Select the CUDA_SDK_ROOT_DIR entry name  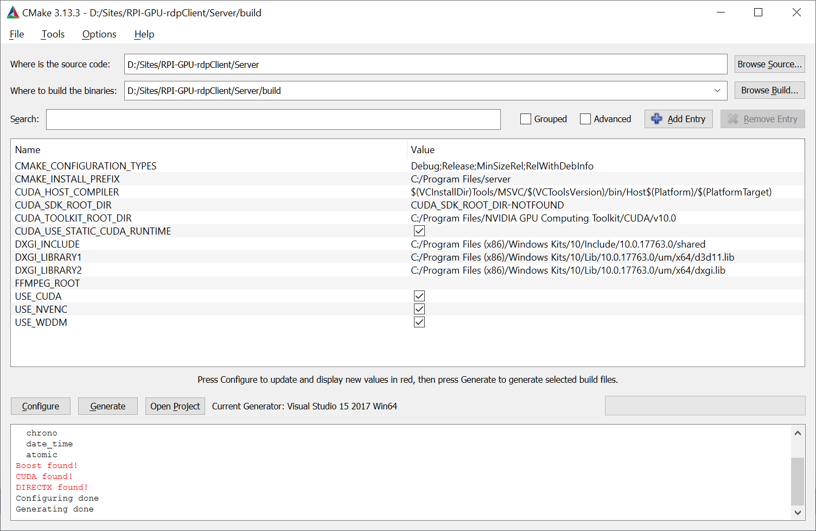point(63,205)
